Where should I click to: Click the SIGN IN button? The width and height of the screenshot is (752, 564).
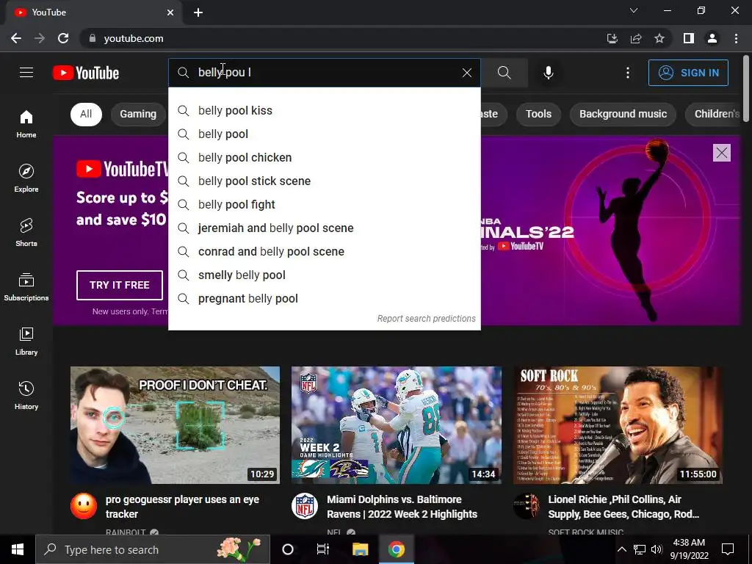click(x=688, y=73)
